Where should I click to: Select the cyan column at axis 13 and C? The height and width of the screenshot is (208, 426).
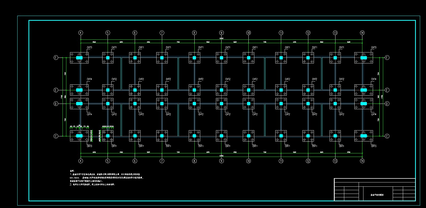335,136
